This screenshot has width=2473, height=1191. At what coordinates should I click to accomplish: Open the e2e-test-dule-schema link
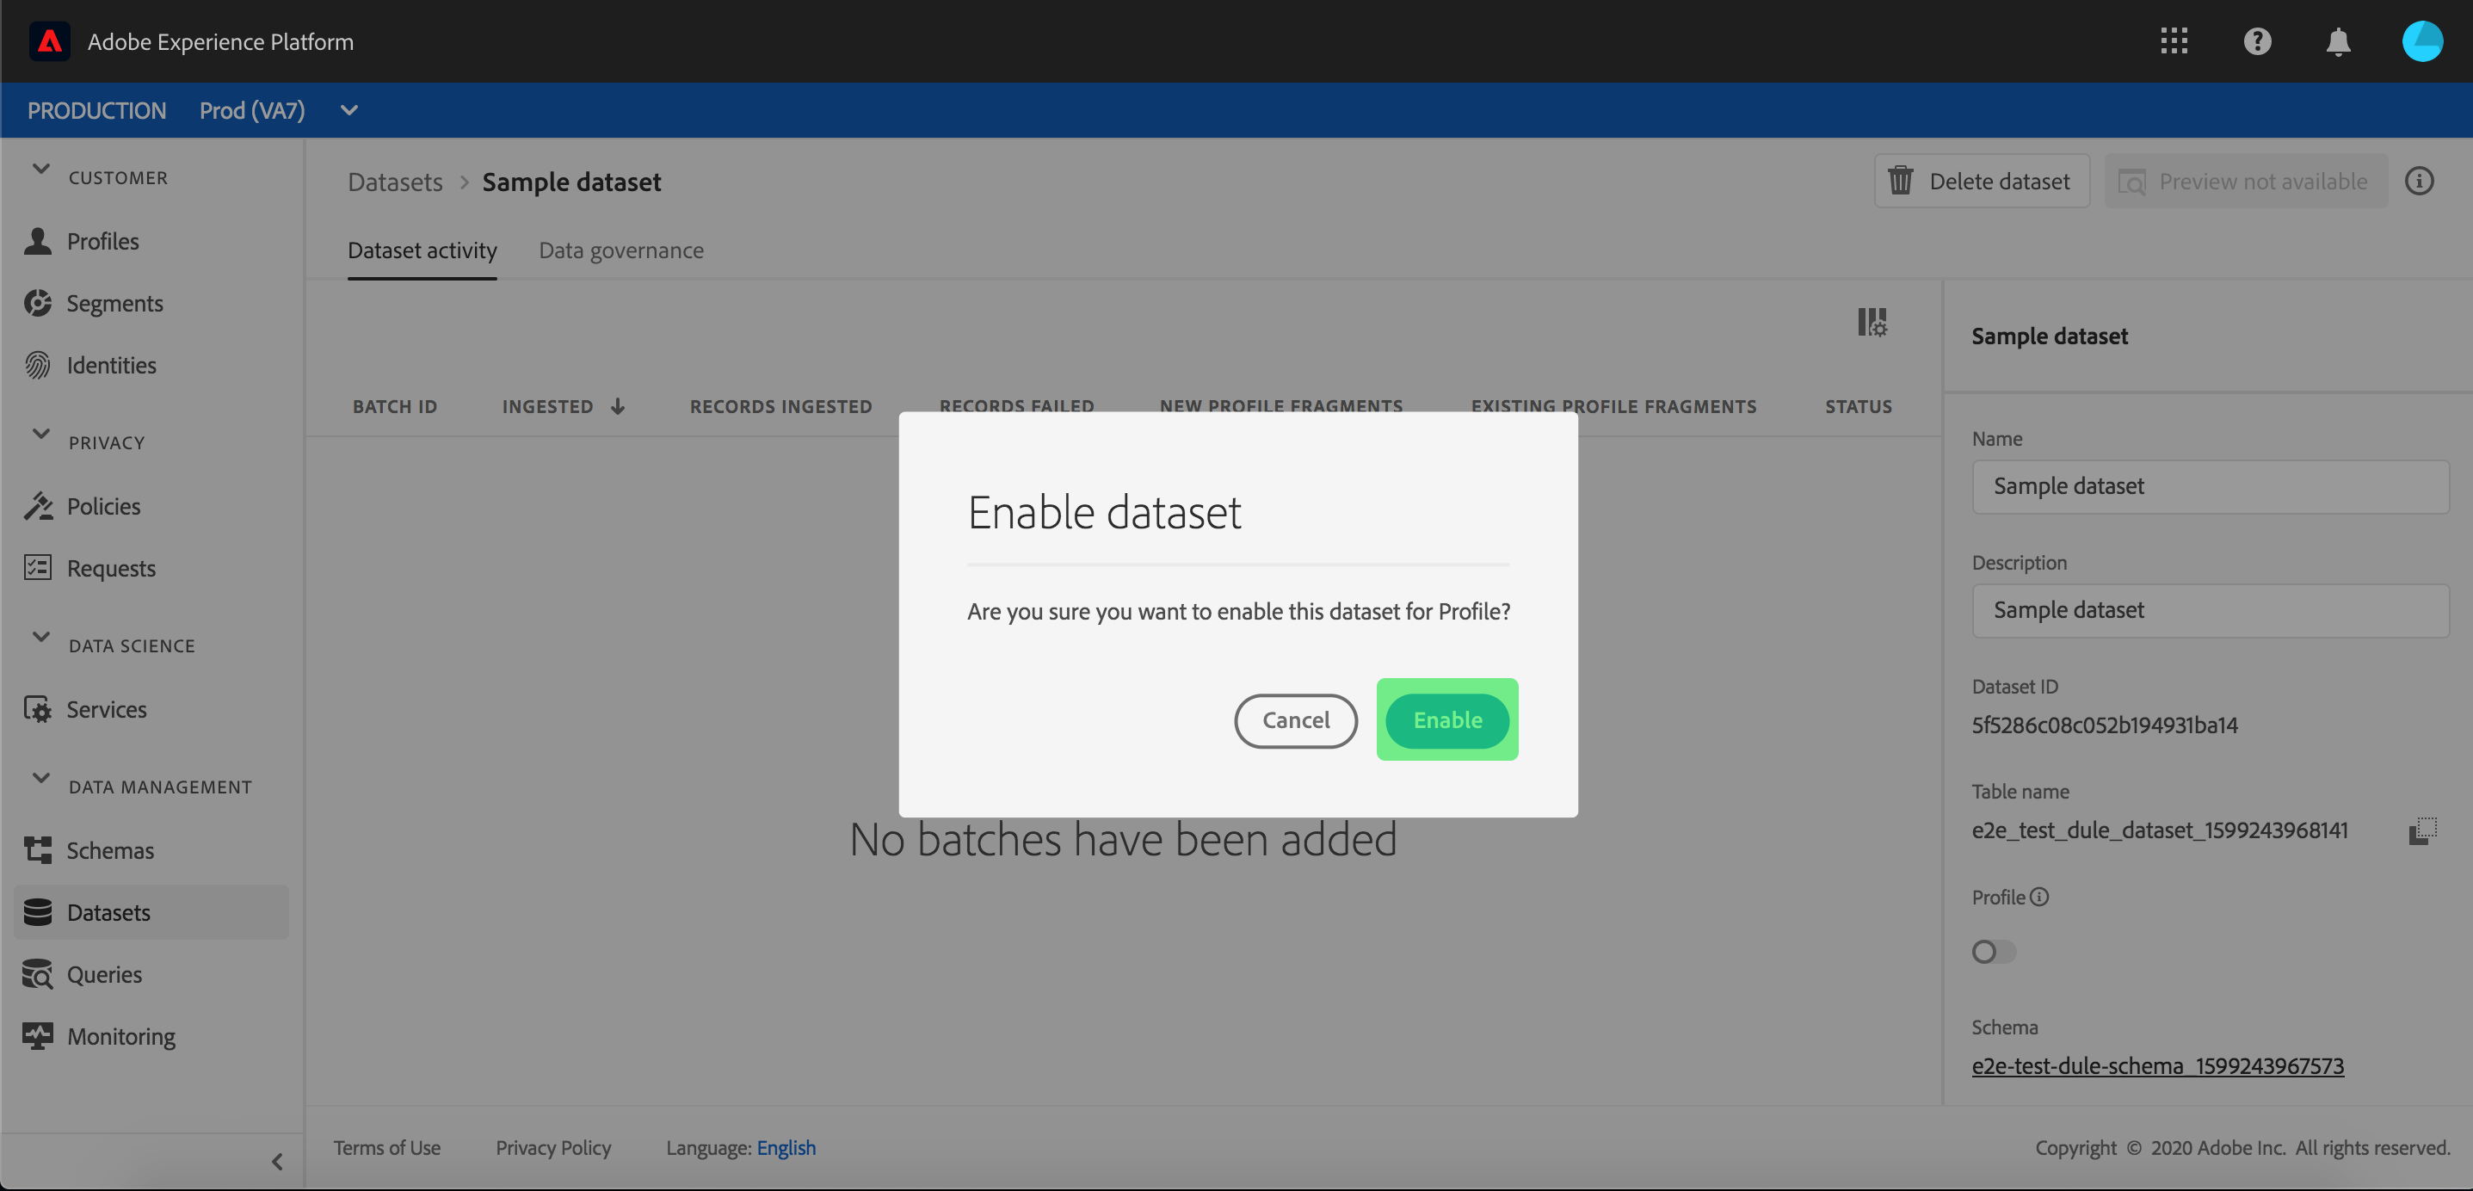[x=2157, y=1065]
